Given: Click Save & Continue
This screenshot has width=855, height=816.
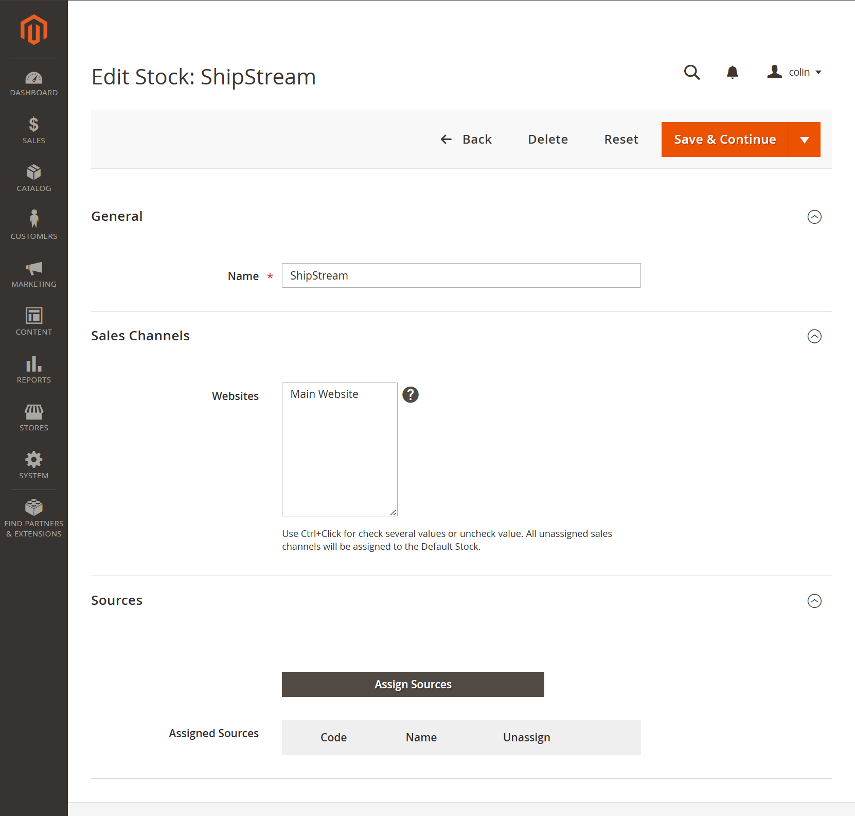Looking at the screenshot, I should pyautogui.click(x=725, y=140).
